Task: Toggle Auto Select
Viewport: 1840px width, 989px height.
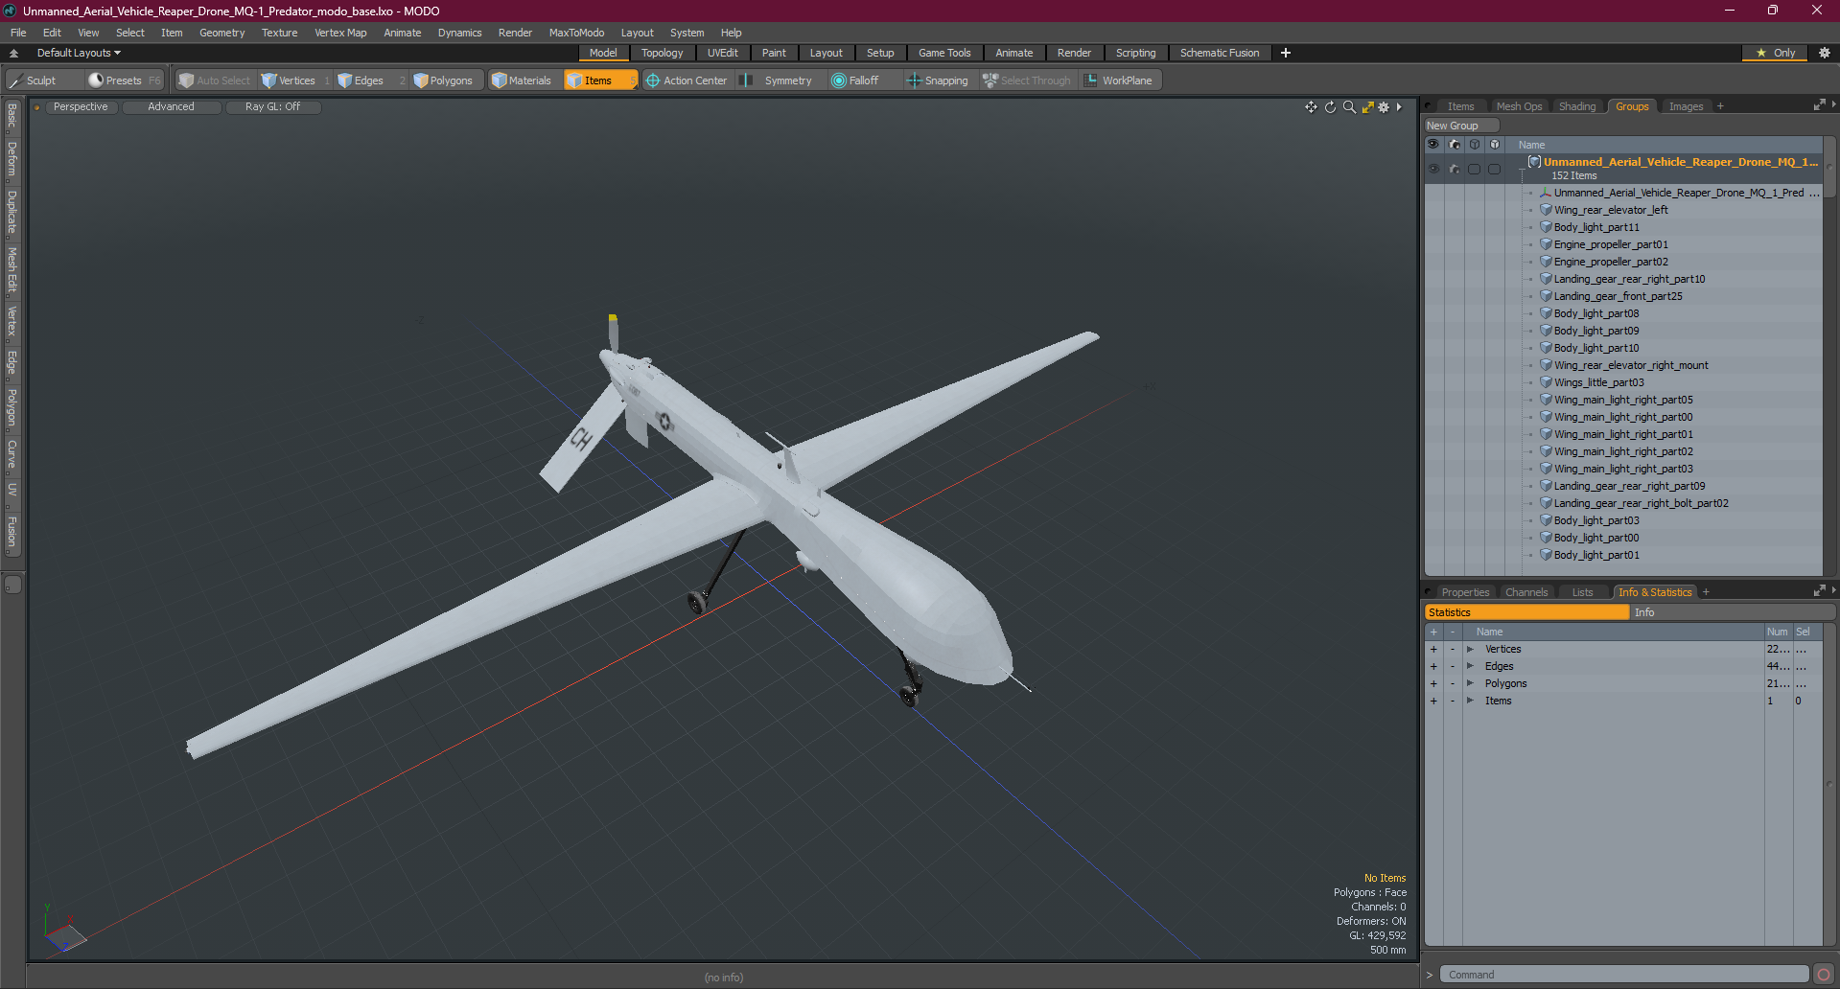Action: [215, 80]
